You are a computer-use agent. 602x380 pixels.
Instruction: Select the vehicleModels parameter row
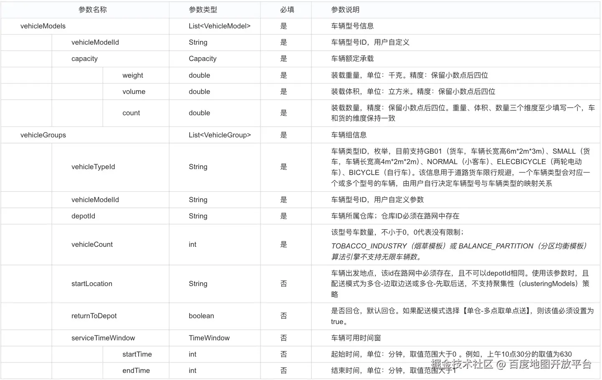coord(43,26)
